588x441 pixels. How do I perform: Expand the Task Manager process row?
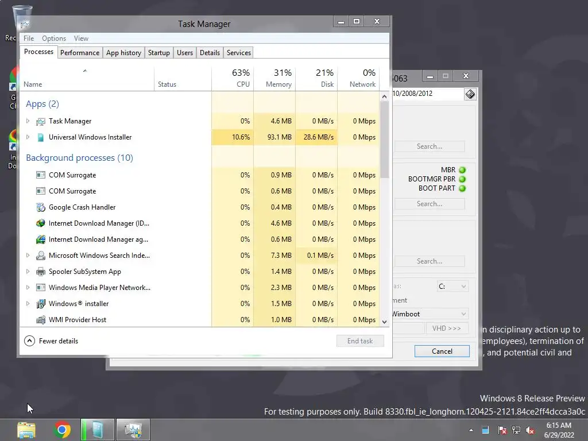pyautogui.click(x=28, y=121)
